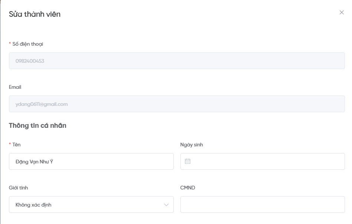Click the Email field label
The image size is (352, 224).
pyautogui.click(x=15, y=87)
